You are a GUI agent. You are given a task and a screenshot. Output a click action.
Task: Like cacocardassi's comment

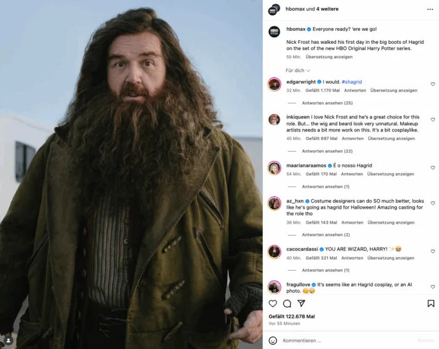point(433,251)
